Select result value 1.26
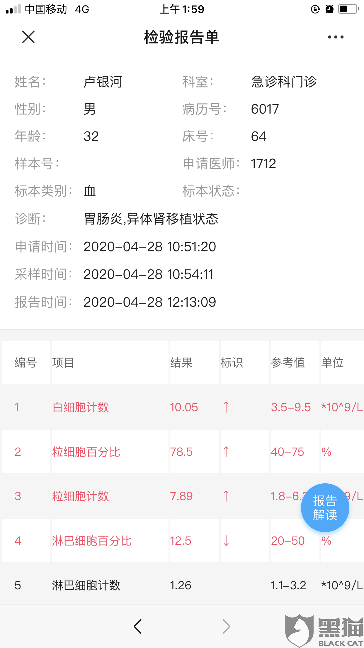 [181, 585]
